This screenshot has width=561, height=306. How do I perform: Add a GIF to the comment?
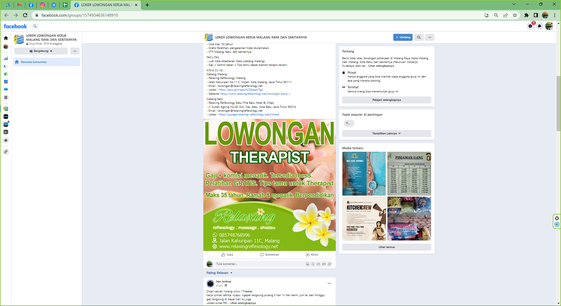(x=324, y=264)
